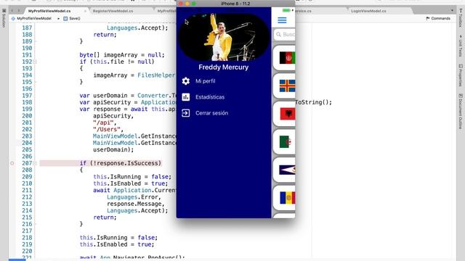This screenshot has width=465, height=261.
Task: Open the Properties side panel
Action: point(461,75)
